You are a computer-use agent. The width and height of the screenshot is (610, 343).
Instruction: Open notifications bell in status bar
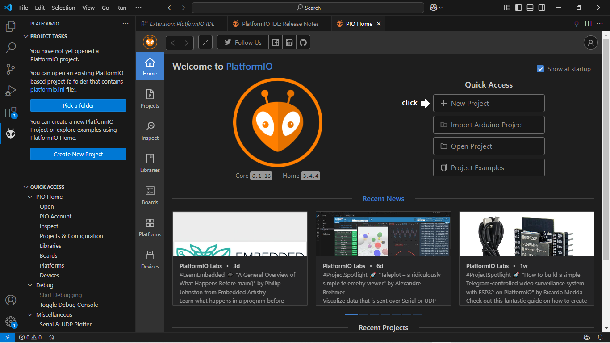point(601,338)
